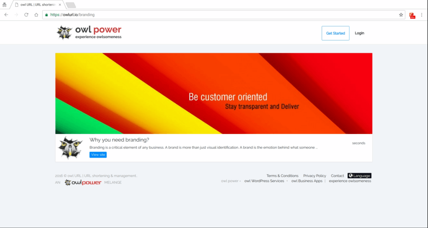428x228 pixels.
Task: Click the '2016 © owl URL' copyright text
Action: [96, 176]
